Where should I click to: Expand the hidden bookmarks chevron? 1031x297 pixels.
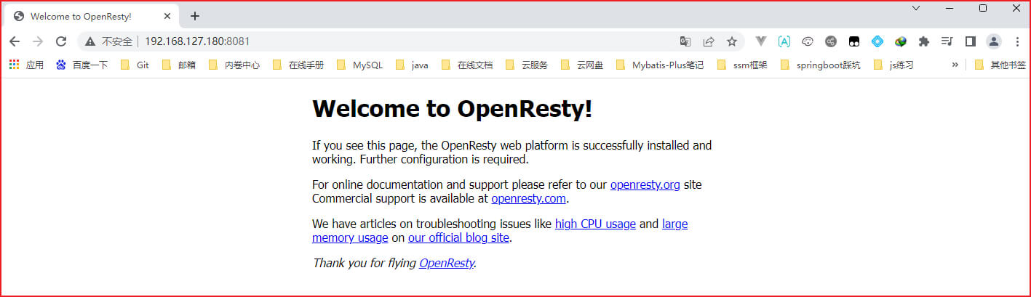955,65
